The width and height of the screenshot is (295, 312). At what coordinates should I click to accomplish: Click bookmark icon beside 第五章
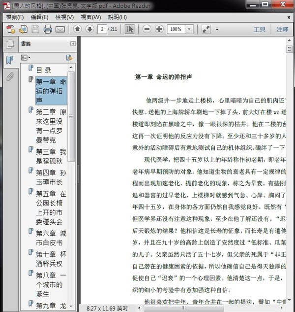tap(31, 191)
